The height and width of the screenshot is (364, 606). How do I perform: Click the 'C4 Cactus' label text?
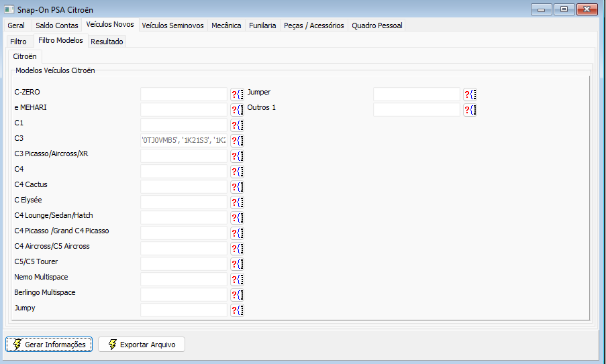click(31, 184)
